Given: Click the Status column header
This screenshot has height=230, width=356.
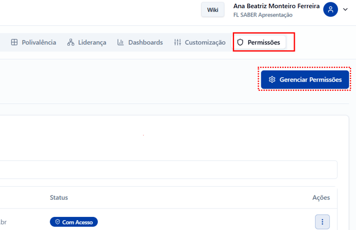Looking at the screenshot, I should [59, 197].
